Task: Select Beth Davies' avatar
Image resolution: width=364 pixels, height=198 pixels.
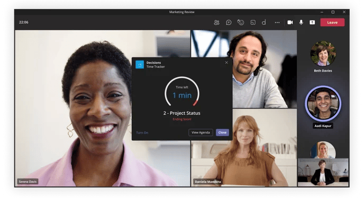Action: [323, 54]
